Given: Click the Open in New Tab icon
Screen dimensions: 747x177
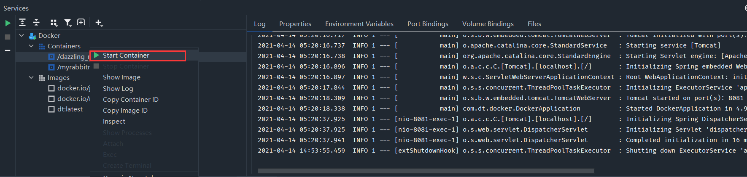Looking at the screenshot, I should tap(81, 22).
